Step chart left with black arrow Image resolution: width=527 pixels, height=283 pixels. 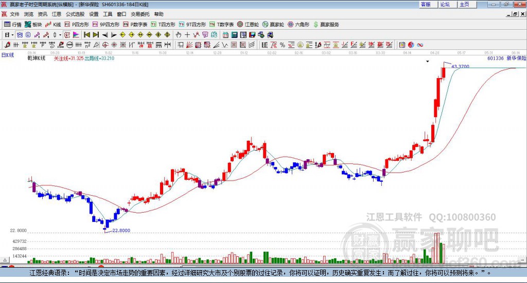point(105,35)
